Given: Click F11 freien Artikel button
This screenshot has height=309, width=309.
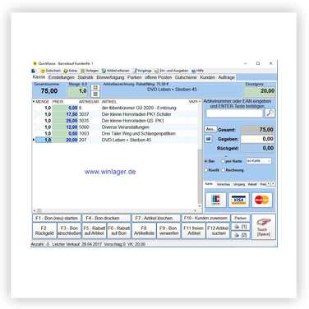Looking at the screenshot, I should (193, 231).
